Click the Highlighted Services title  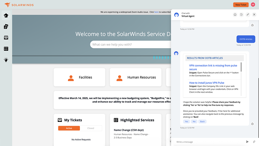pos(137,120)
